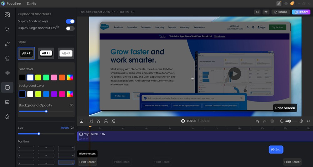313x167 pixels.
Task: Click the pen edit icon in title bar
Action: tap(279, 3)
